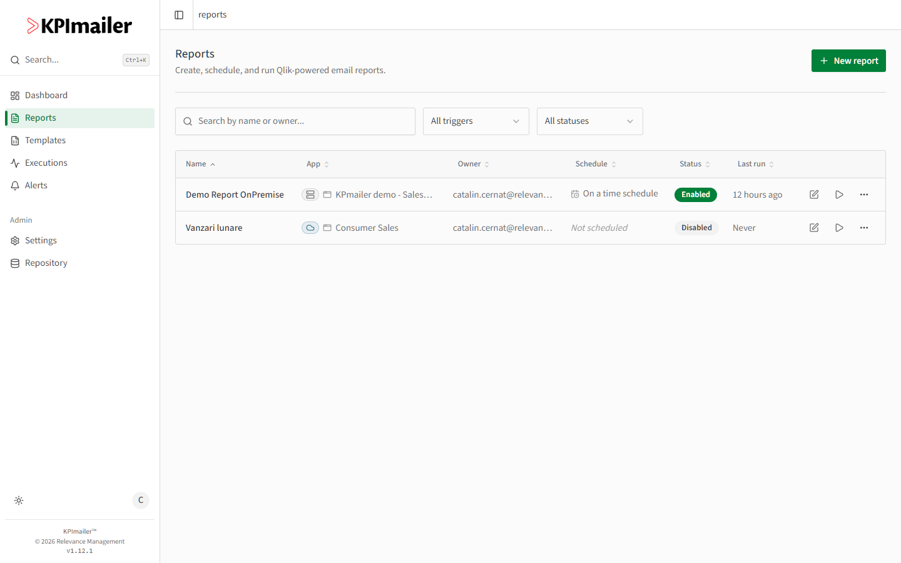
Task: Click app icon beside Consumer Sales
Action: point(327,228)
